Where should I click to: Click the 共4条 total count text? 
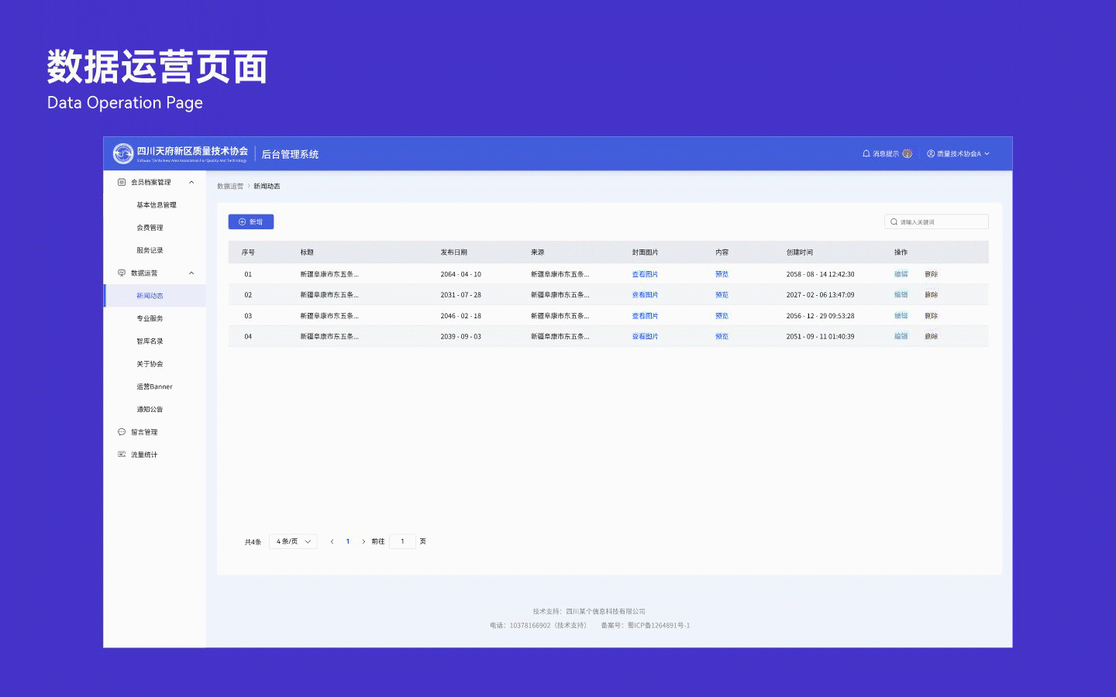coord(253,542)
